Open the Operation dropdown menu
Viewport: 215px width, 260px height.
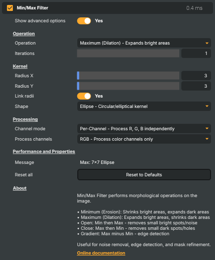tap(144, 43)
